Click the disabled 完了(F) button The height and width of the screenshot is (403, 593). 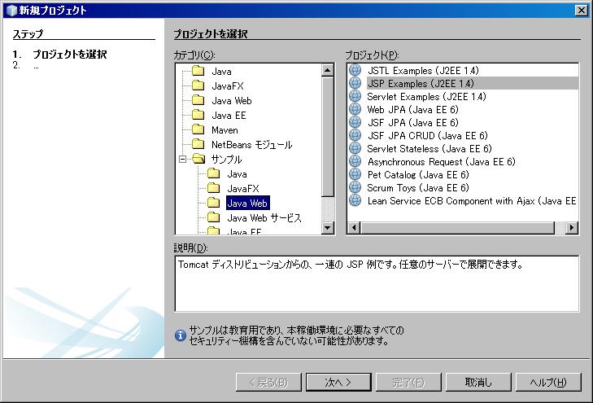click(408, 382)
